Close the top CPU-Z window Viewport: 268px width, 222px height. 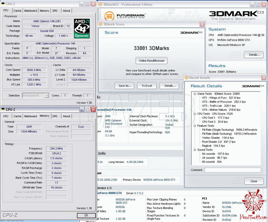click(x=93, y=4)
